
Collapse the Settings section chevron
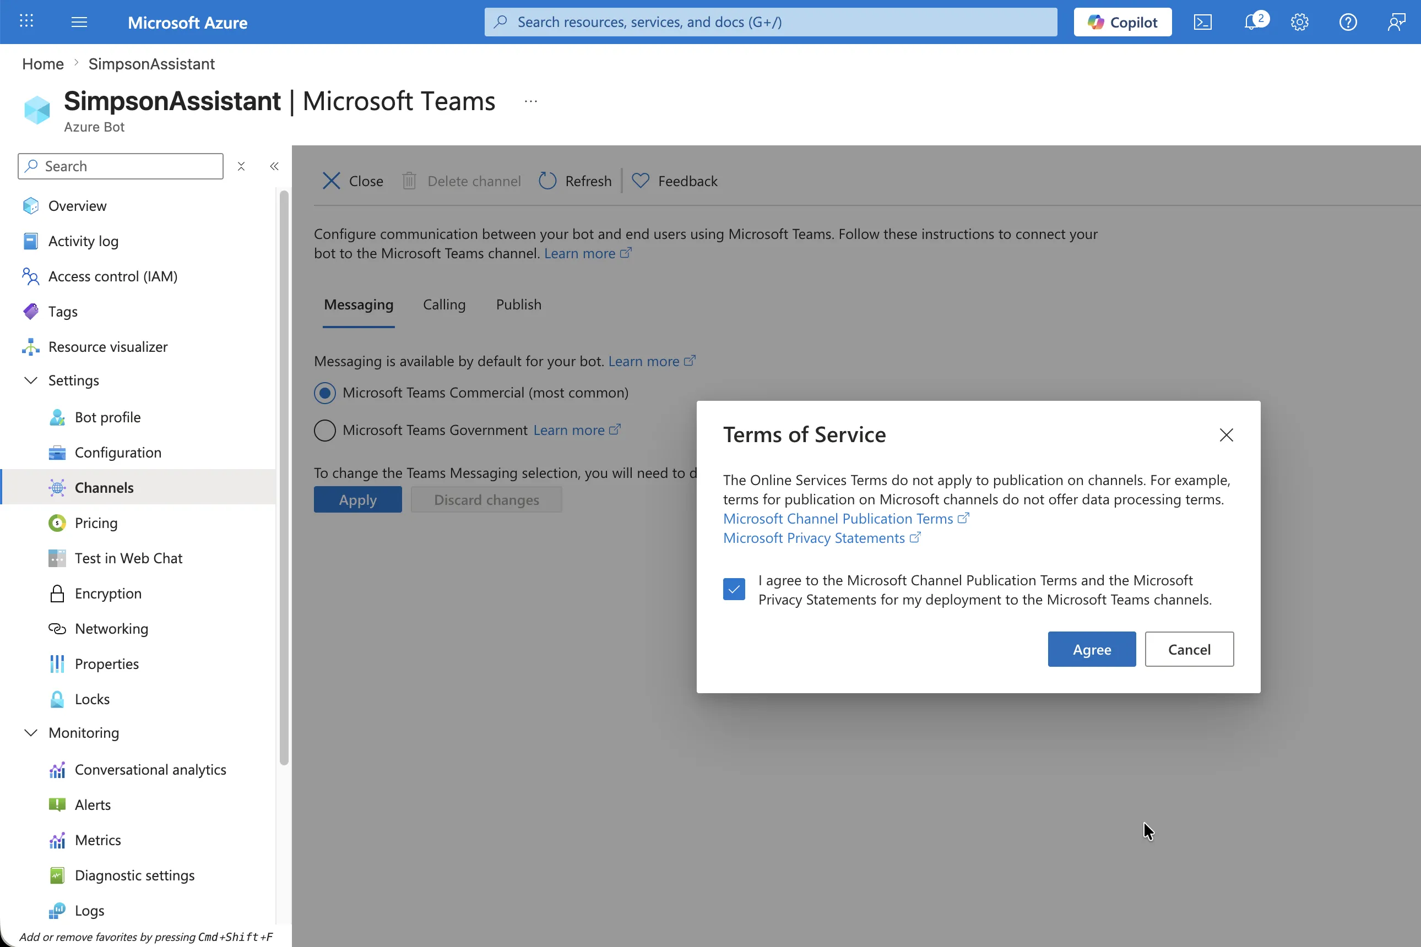pyautogui.click(x=31, y=380)
